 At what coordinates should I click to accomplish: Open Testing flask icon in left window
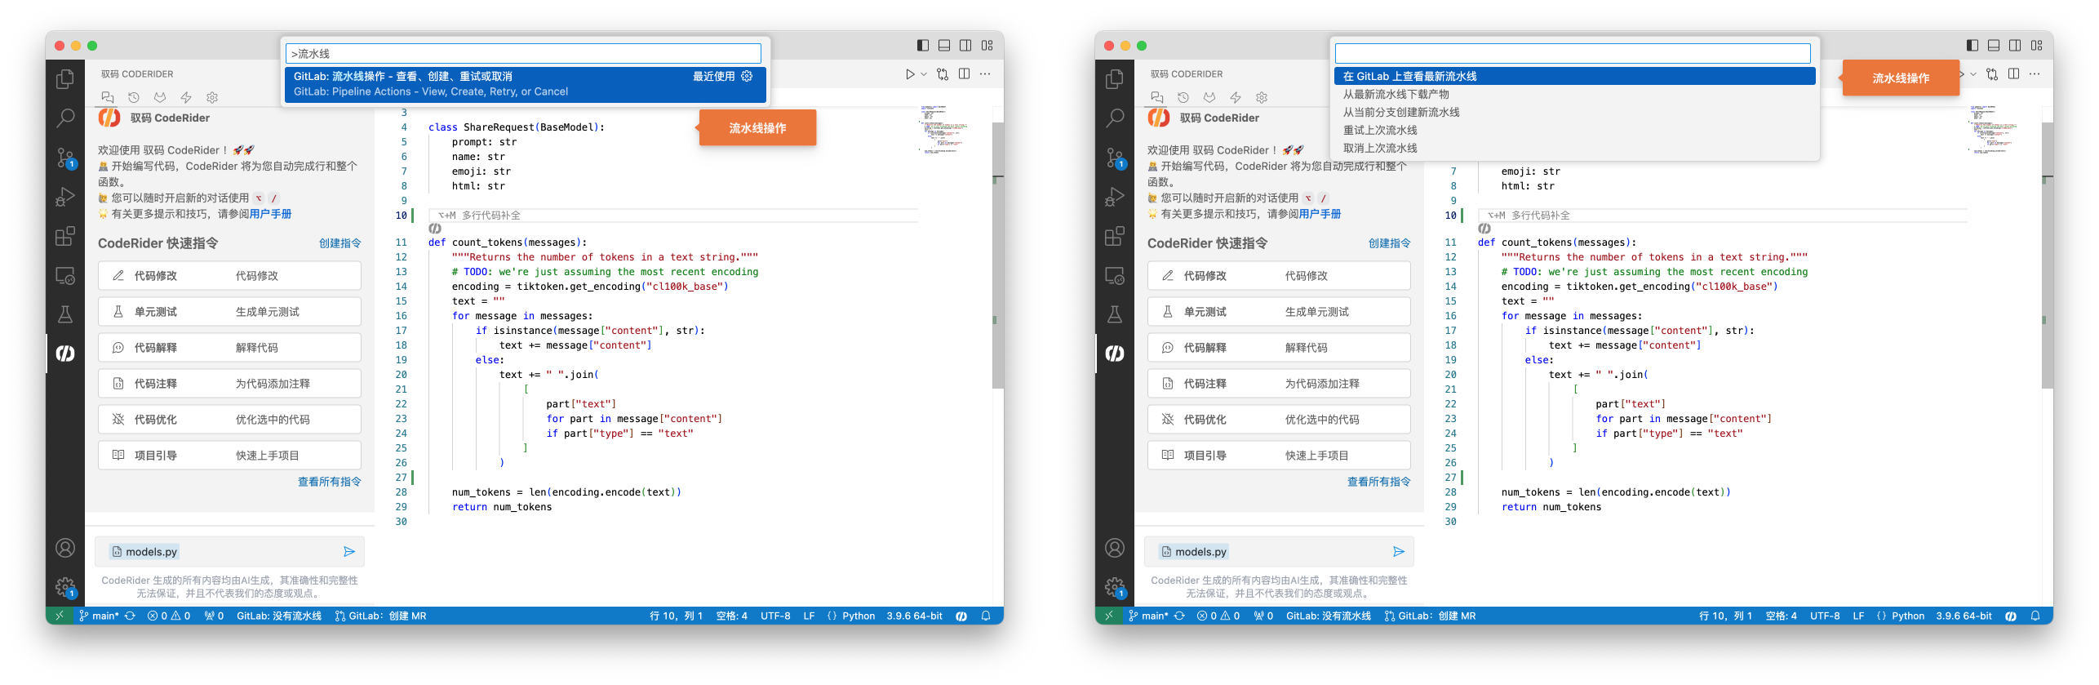64,314
